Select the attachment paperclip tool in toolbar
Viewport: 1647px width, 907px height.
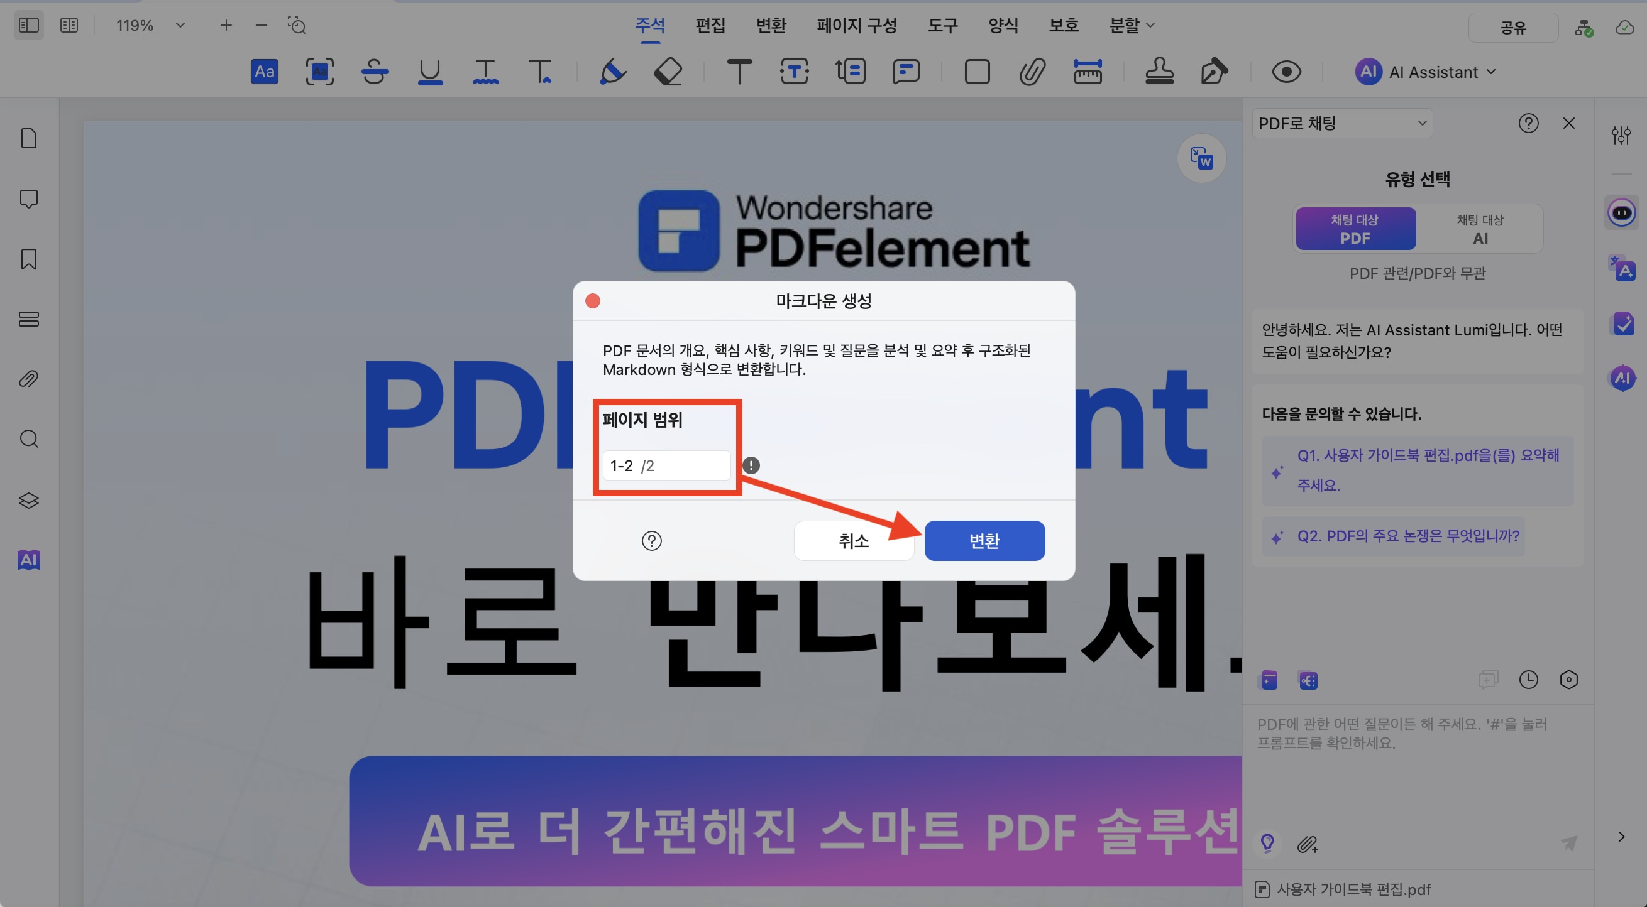[1032, 72]
